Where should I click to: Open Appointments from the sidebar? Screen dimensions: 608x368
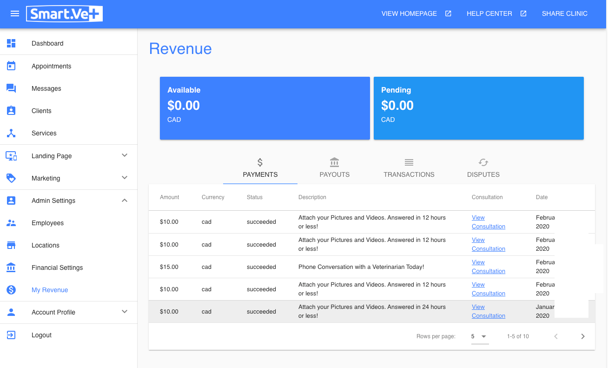pyautogui.click(x=68, y=66)
